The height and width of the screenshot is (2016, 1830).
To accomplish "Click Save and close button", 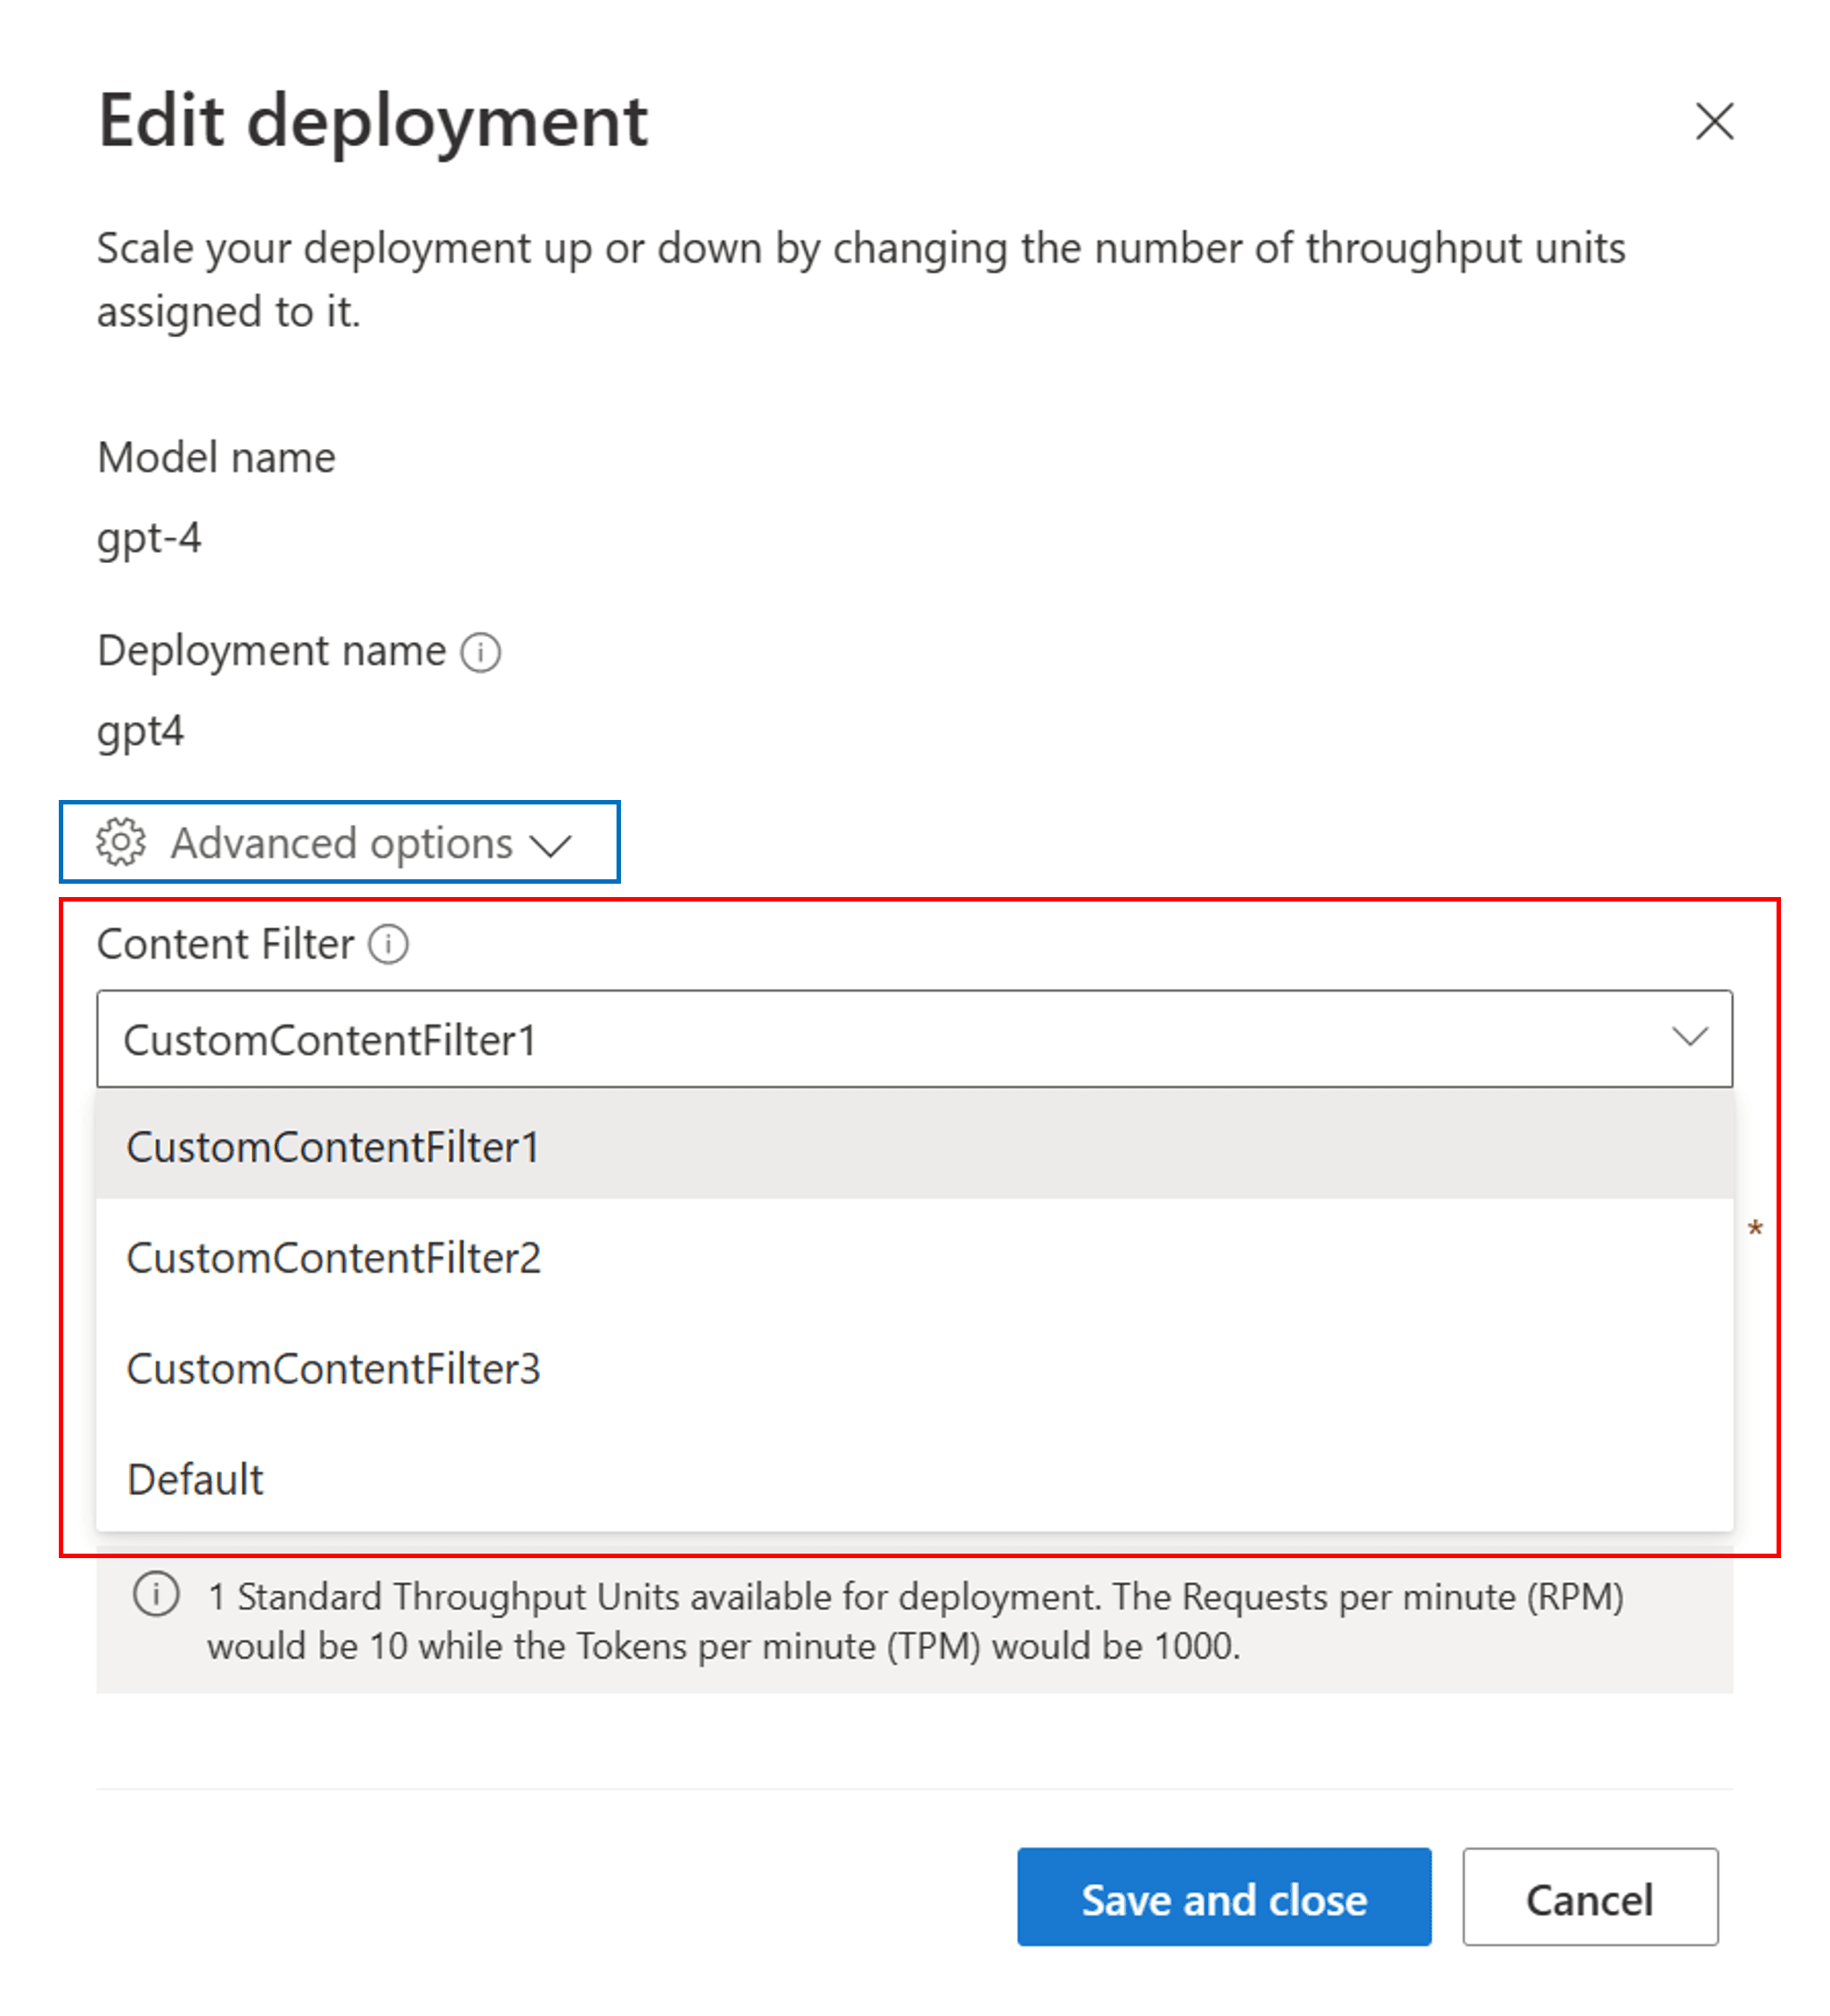I will point(1223,1897).
